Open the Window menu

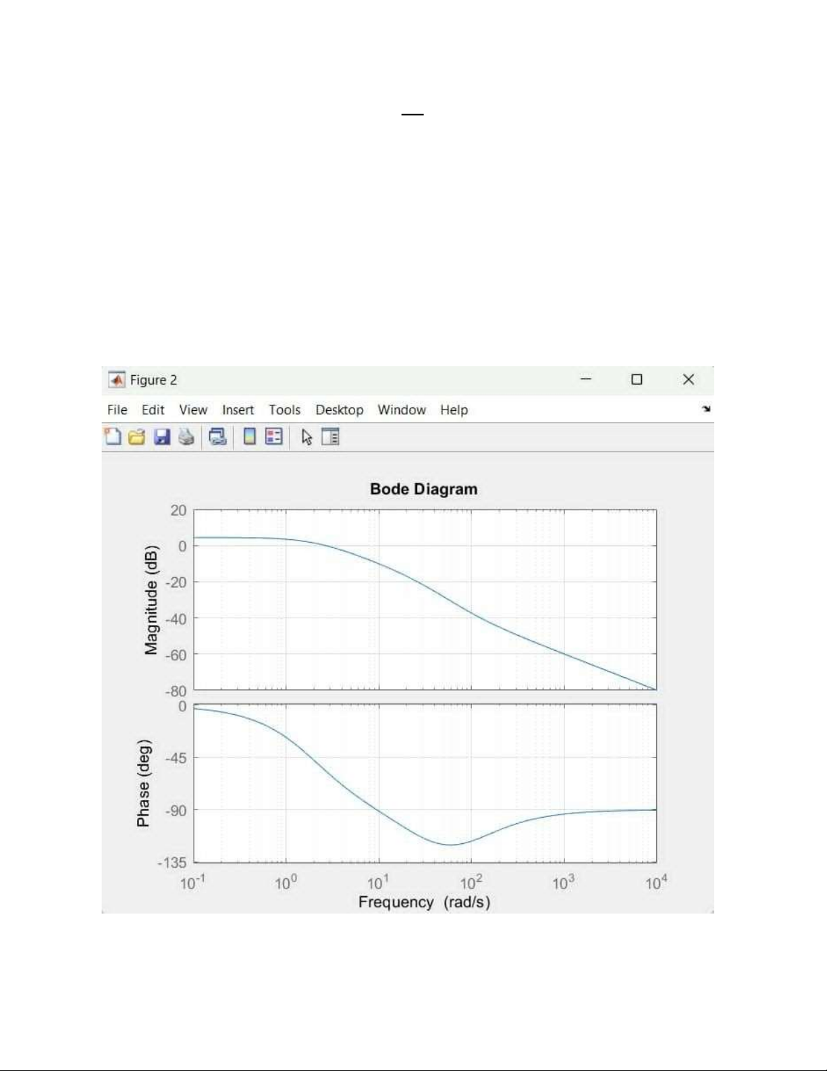point(402,410)
